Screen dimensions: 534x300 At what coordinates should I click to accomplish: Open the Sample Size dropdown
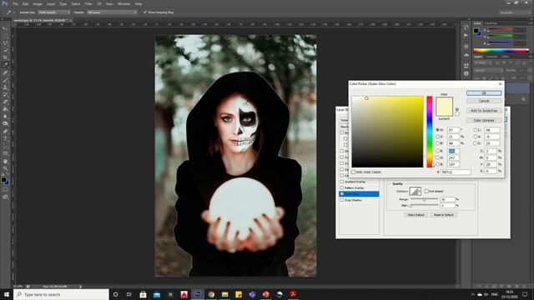pos(54,12)
